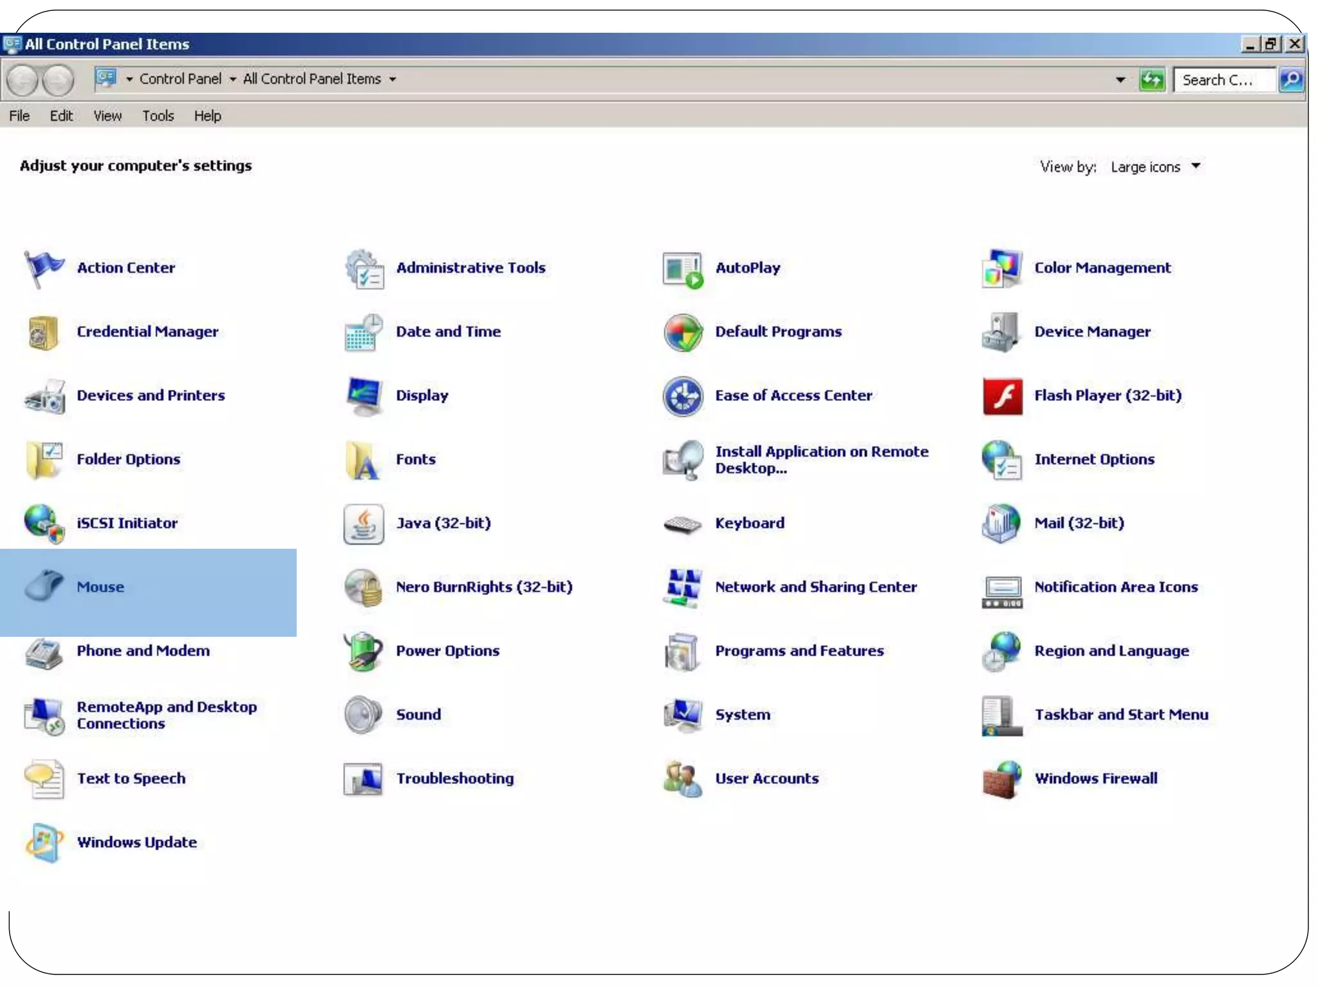Open the Windows Firewall brick wall icon

point(1001,778)
